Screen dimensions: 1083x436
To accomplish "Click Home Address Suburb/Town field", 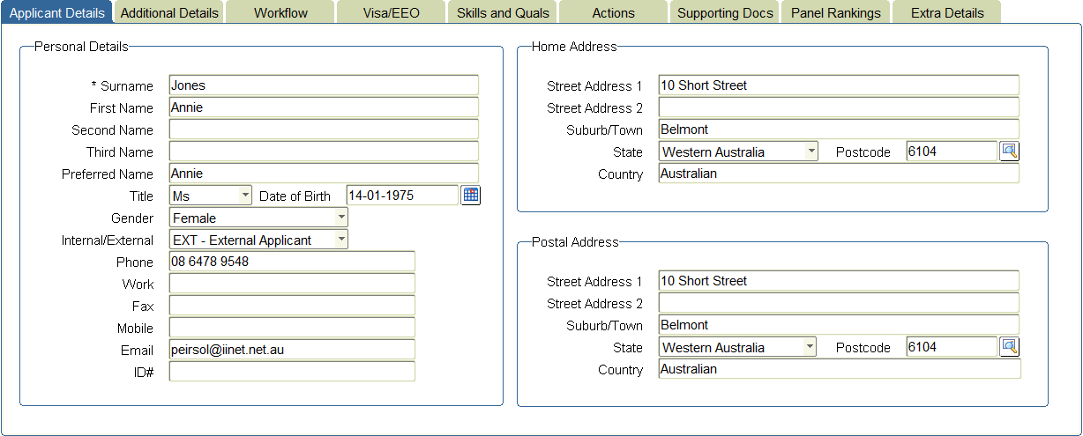I will tap(839, 129).
